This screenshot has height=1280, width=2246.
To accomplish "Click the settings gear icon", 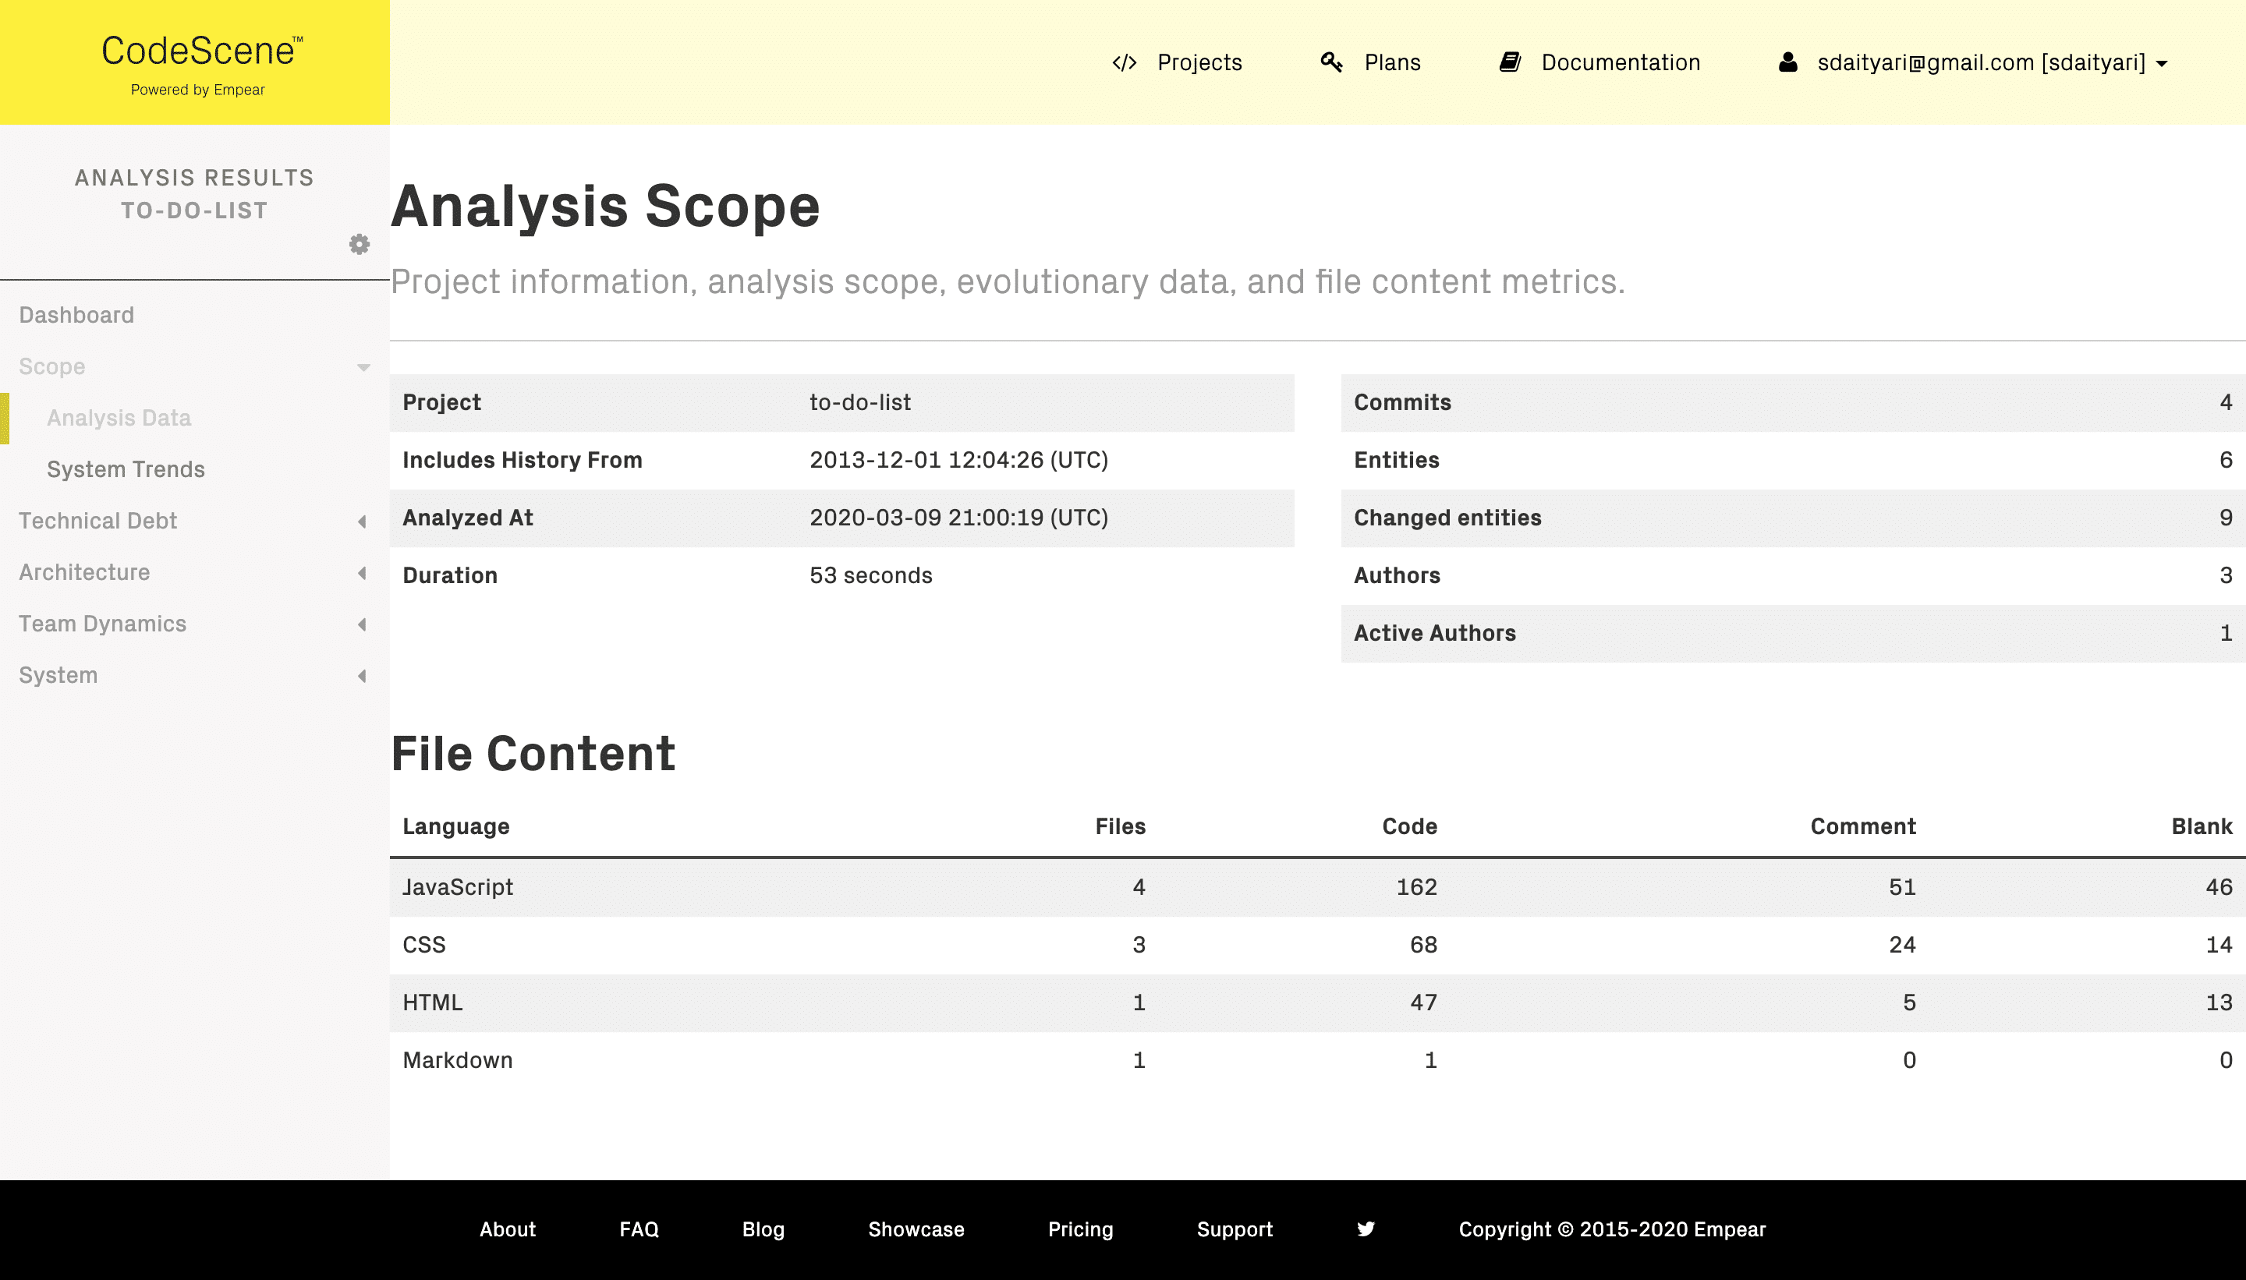I will point(358,242).
